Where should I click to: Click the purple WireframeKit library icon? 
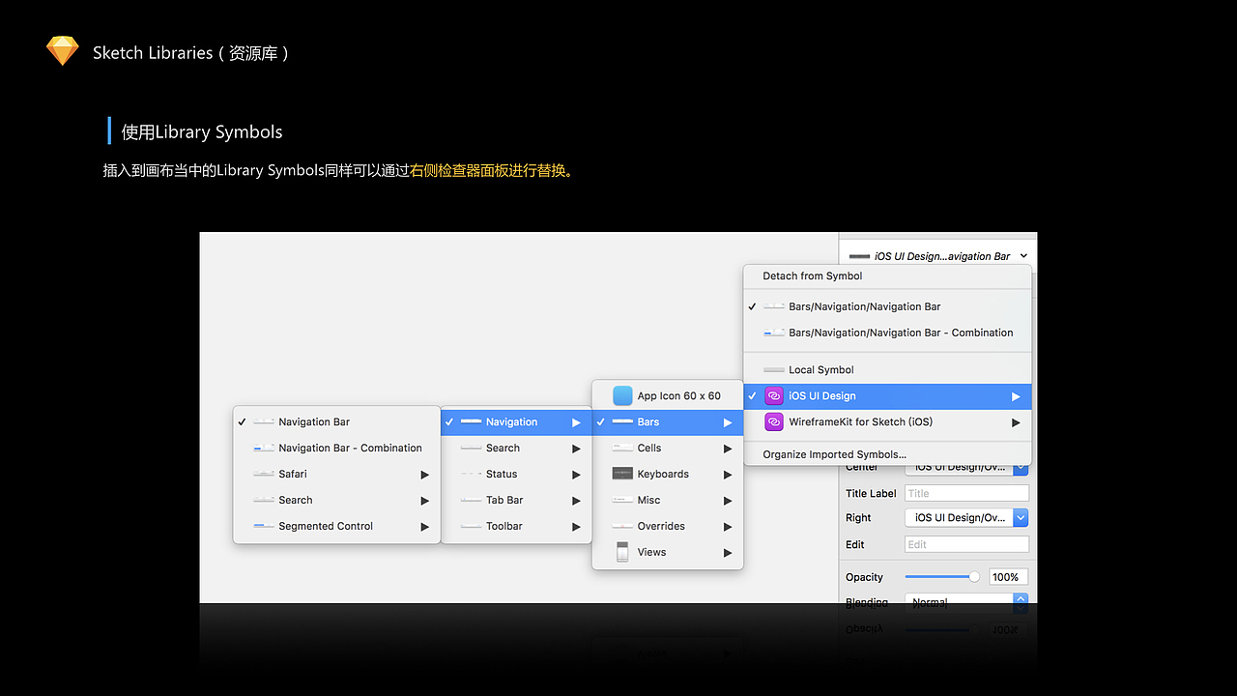pos(773,421)
